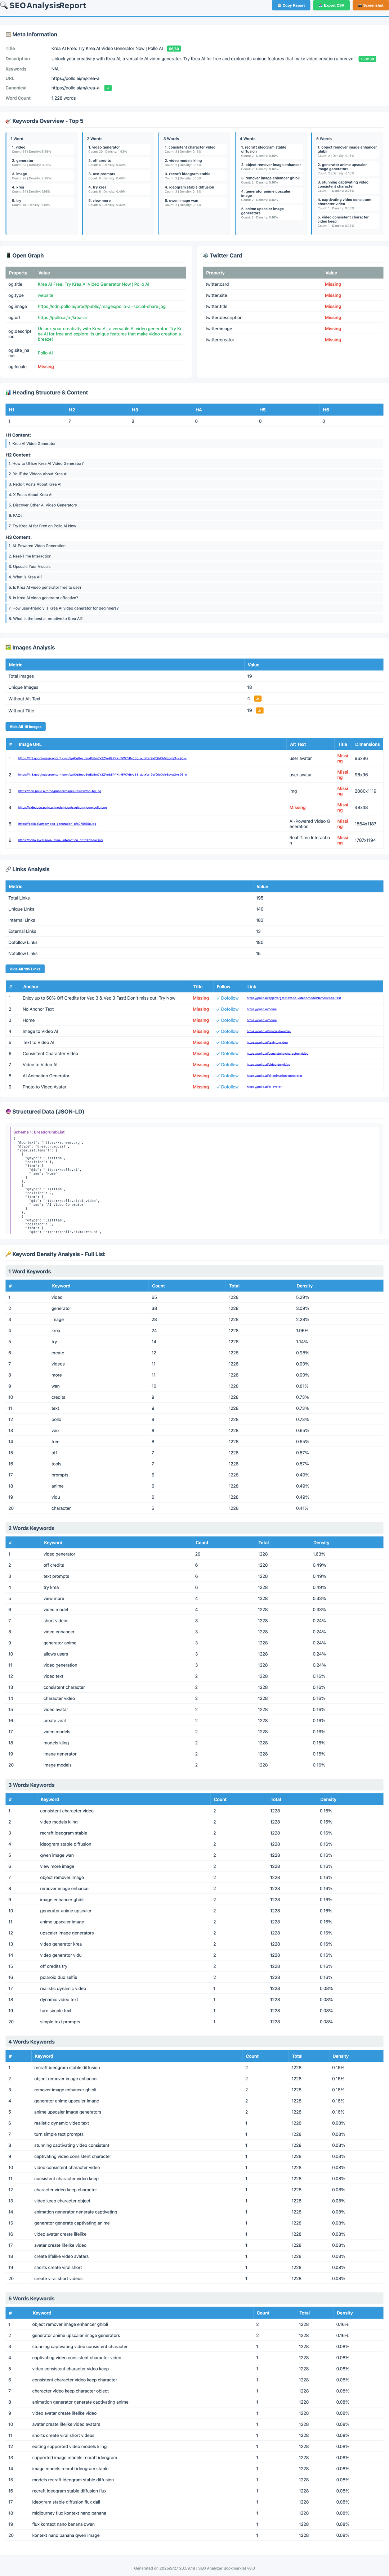
Task: Click the Meta Information section icon
Action: [x=8, y=34]
